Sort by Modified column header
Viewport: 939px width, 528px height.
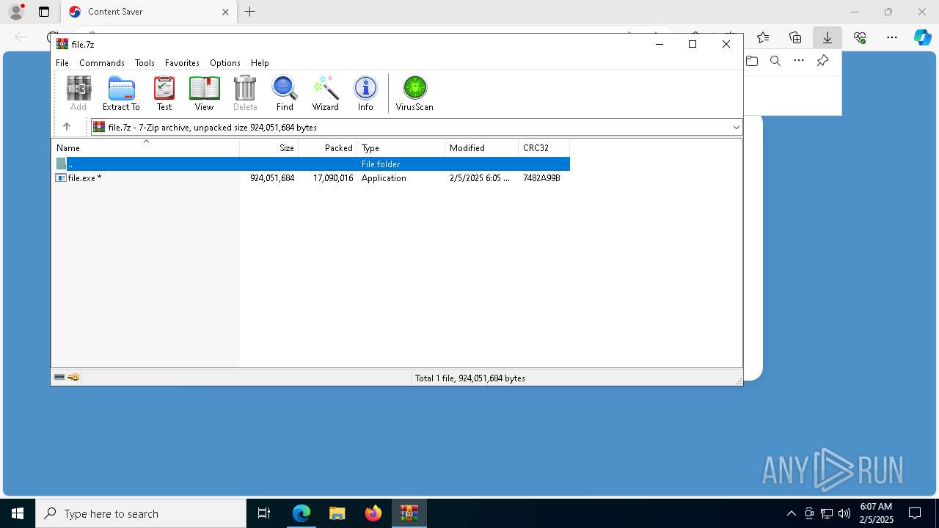[482, 148]
